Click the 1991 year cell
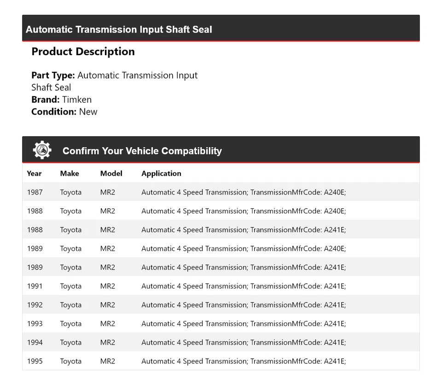Screen dimensions: 442x385 tap(35, 286)
